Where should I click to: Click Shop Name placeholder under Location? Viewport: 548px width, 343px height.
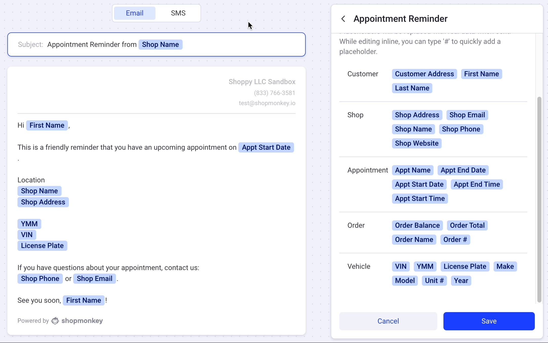coord(39,191)
